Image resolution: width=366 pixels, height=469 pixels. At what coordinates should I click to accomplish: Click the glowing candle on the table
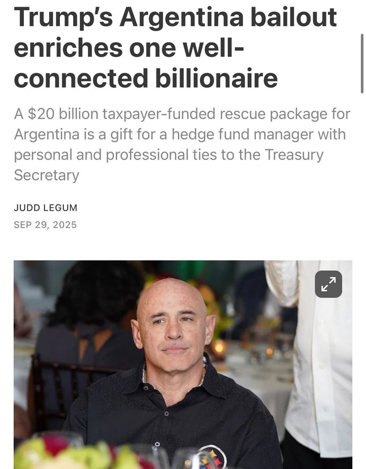click(x=219, y=348)
